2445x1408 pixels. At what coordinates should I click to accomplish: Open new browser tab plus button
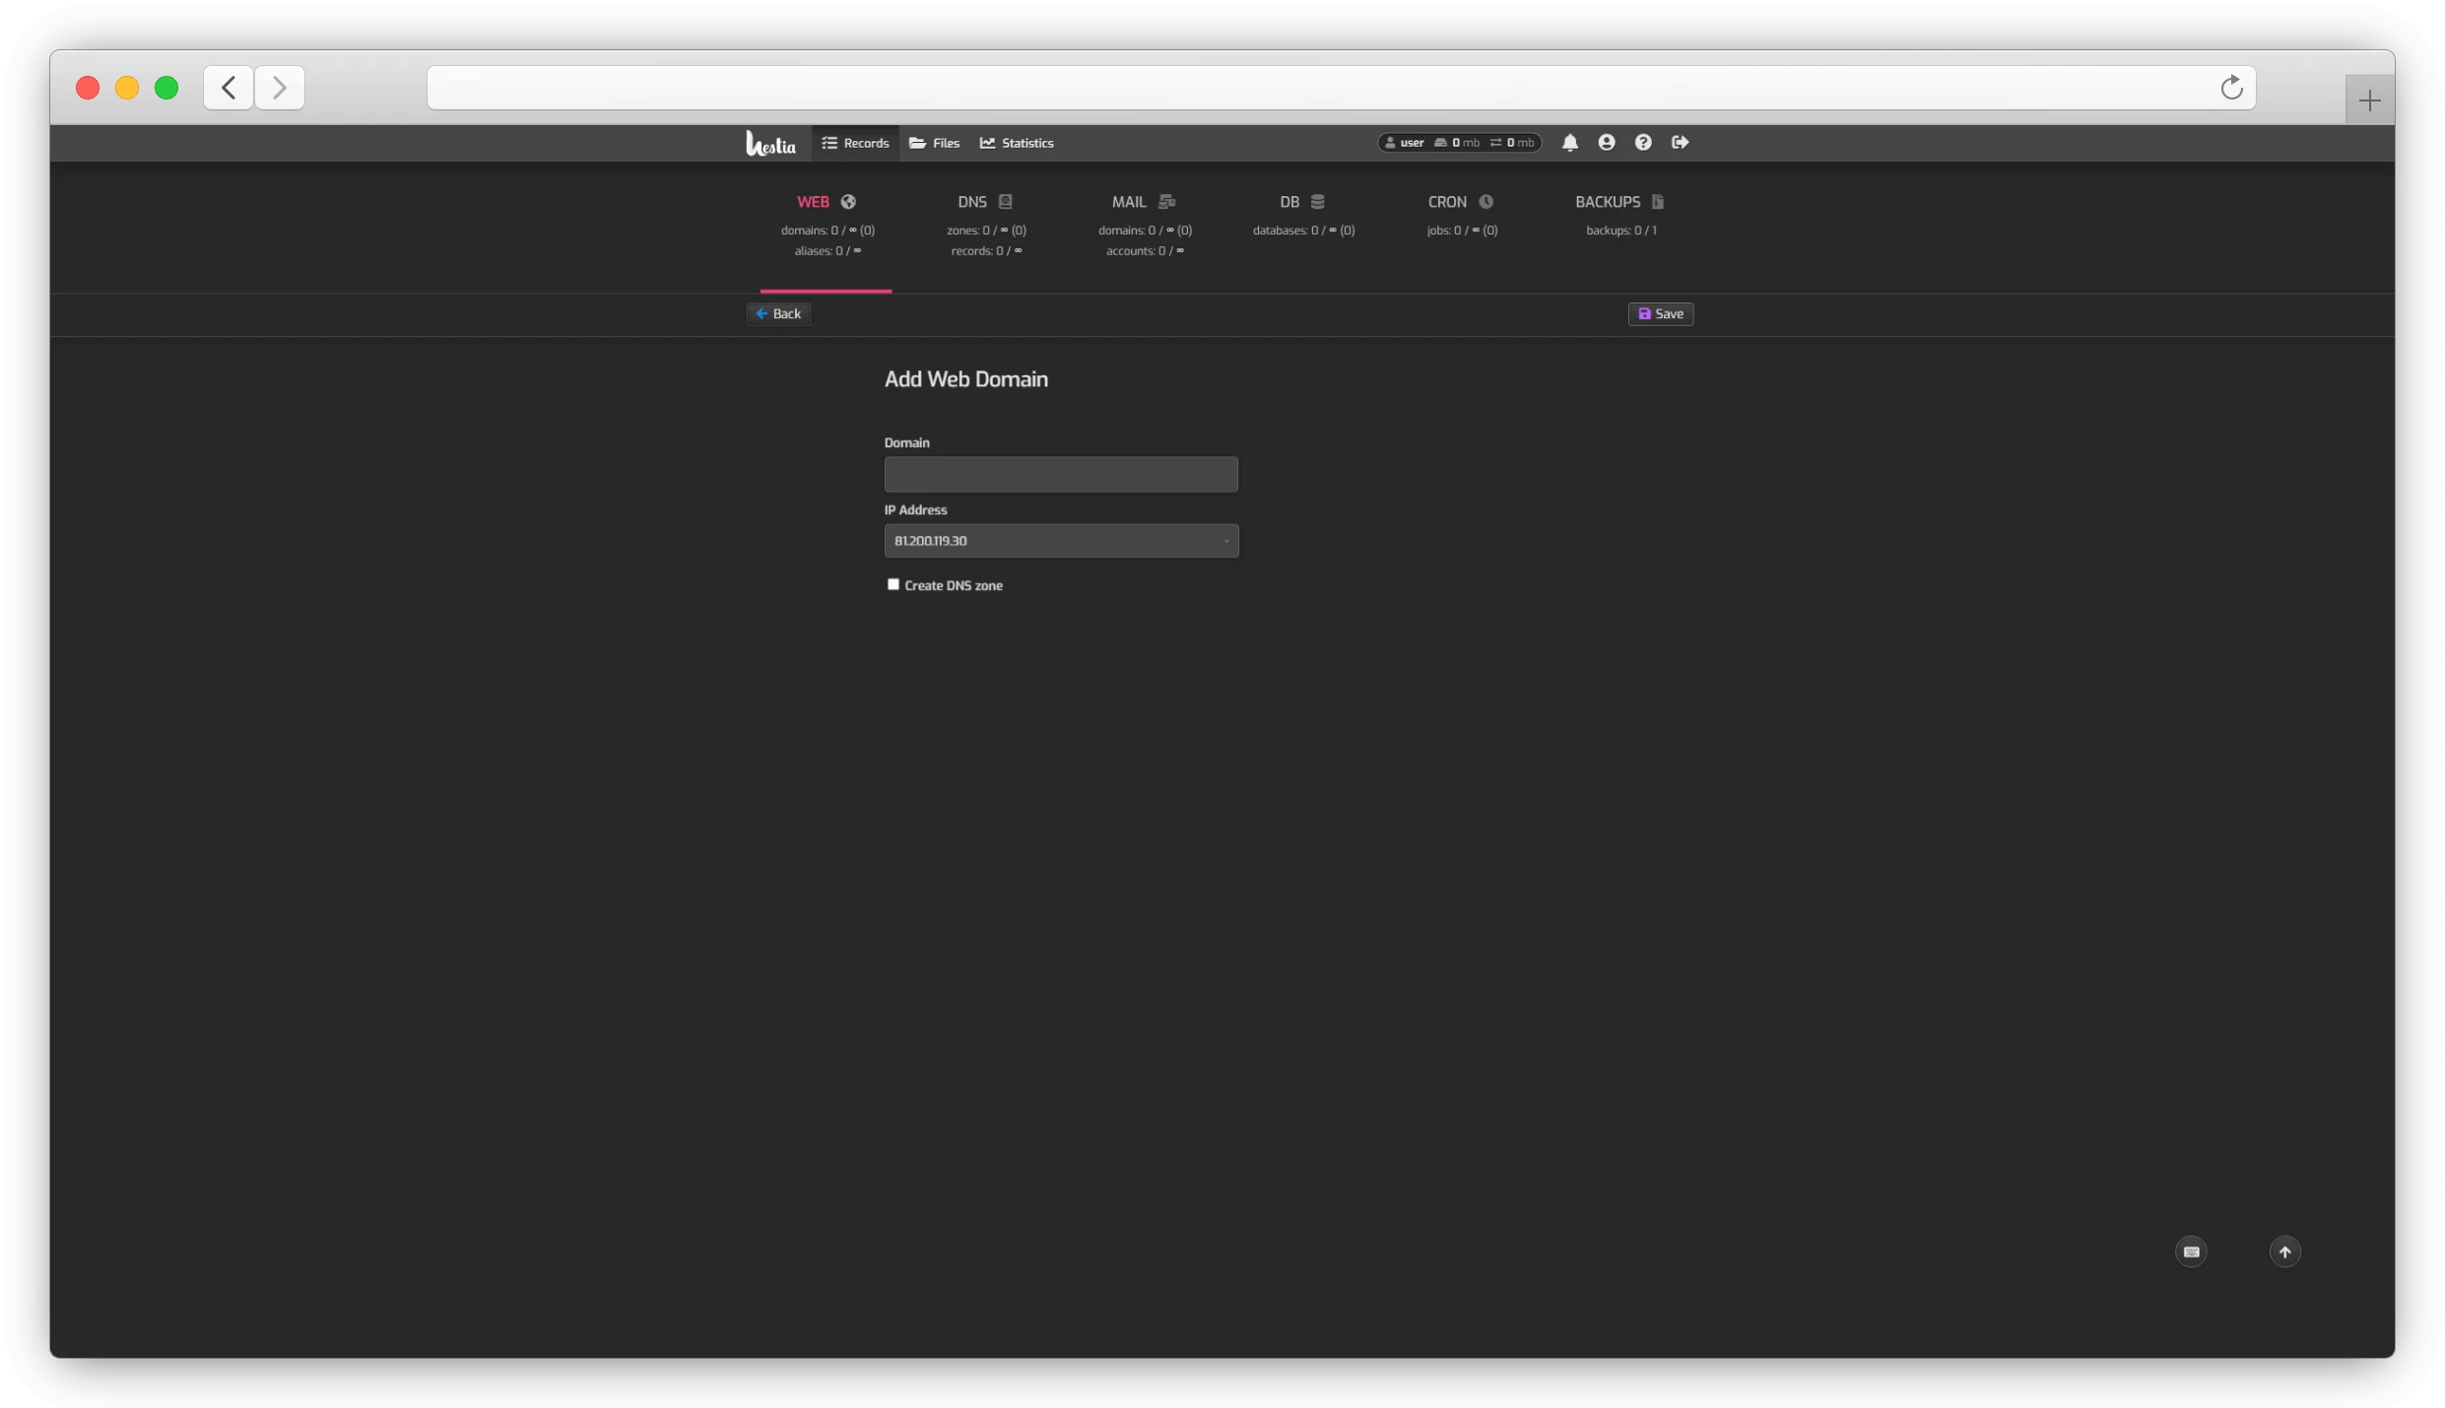pos(2369,101)
